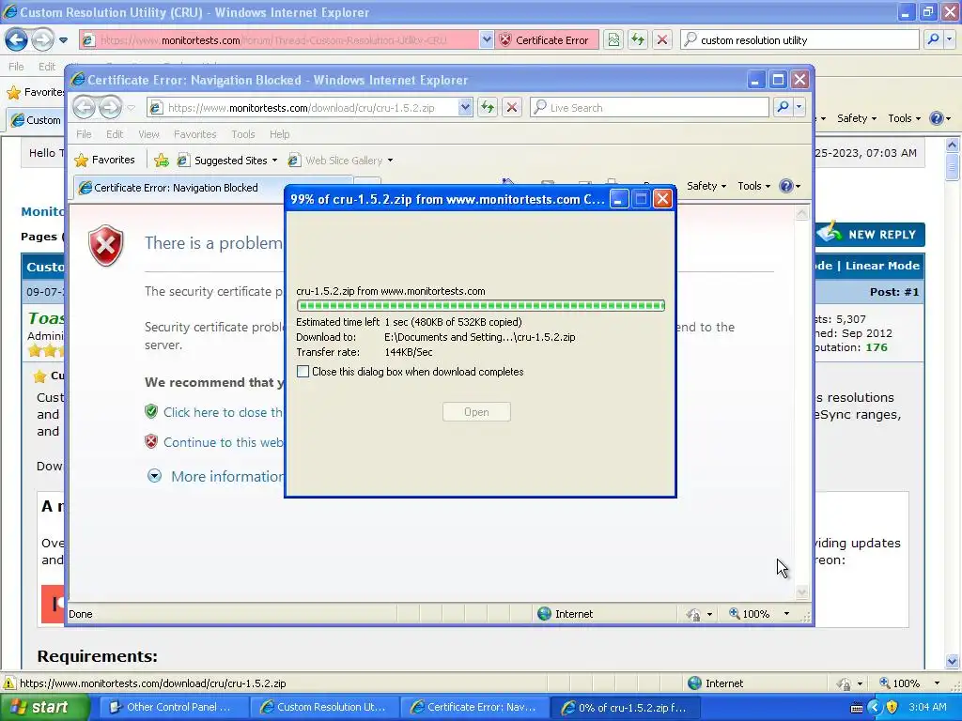Expand Suggested Sites dropdown
The width and height of the screenshot is (962, 721).
click(274, 161)
